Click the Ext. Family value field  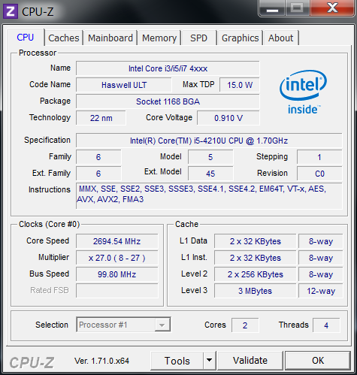(x=98, y=174)
